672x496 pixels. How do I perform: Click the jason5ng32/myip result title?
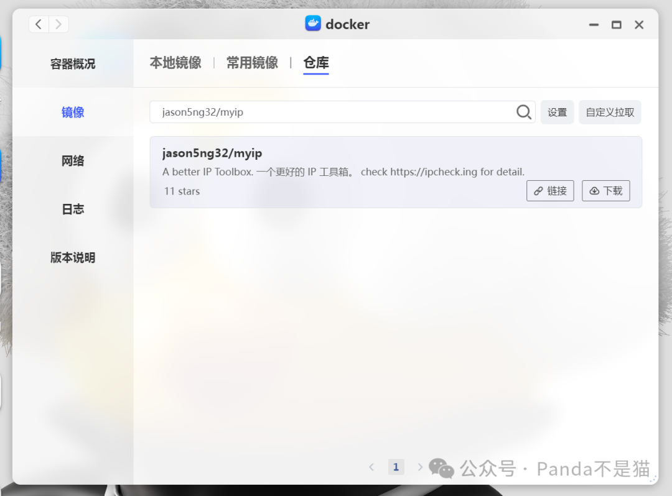click(212, 153)
